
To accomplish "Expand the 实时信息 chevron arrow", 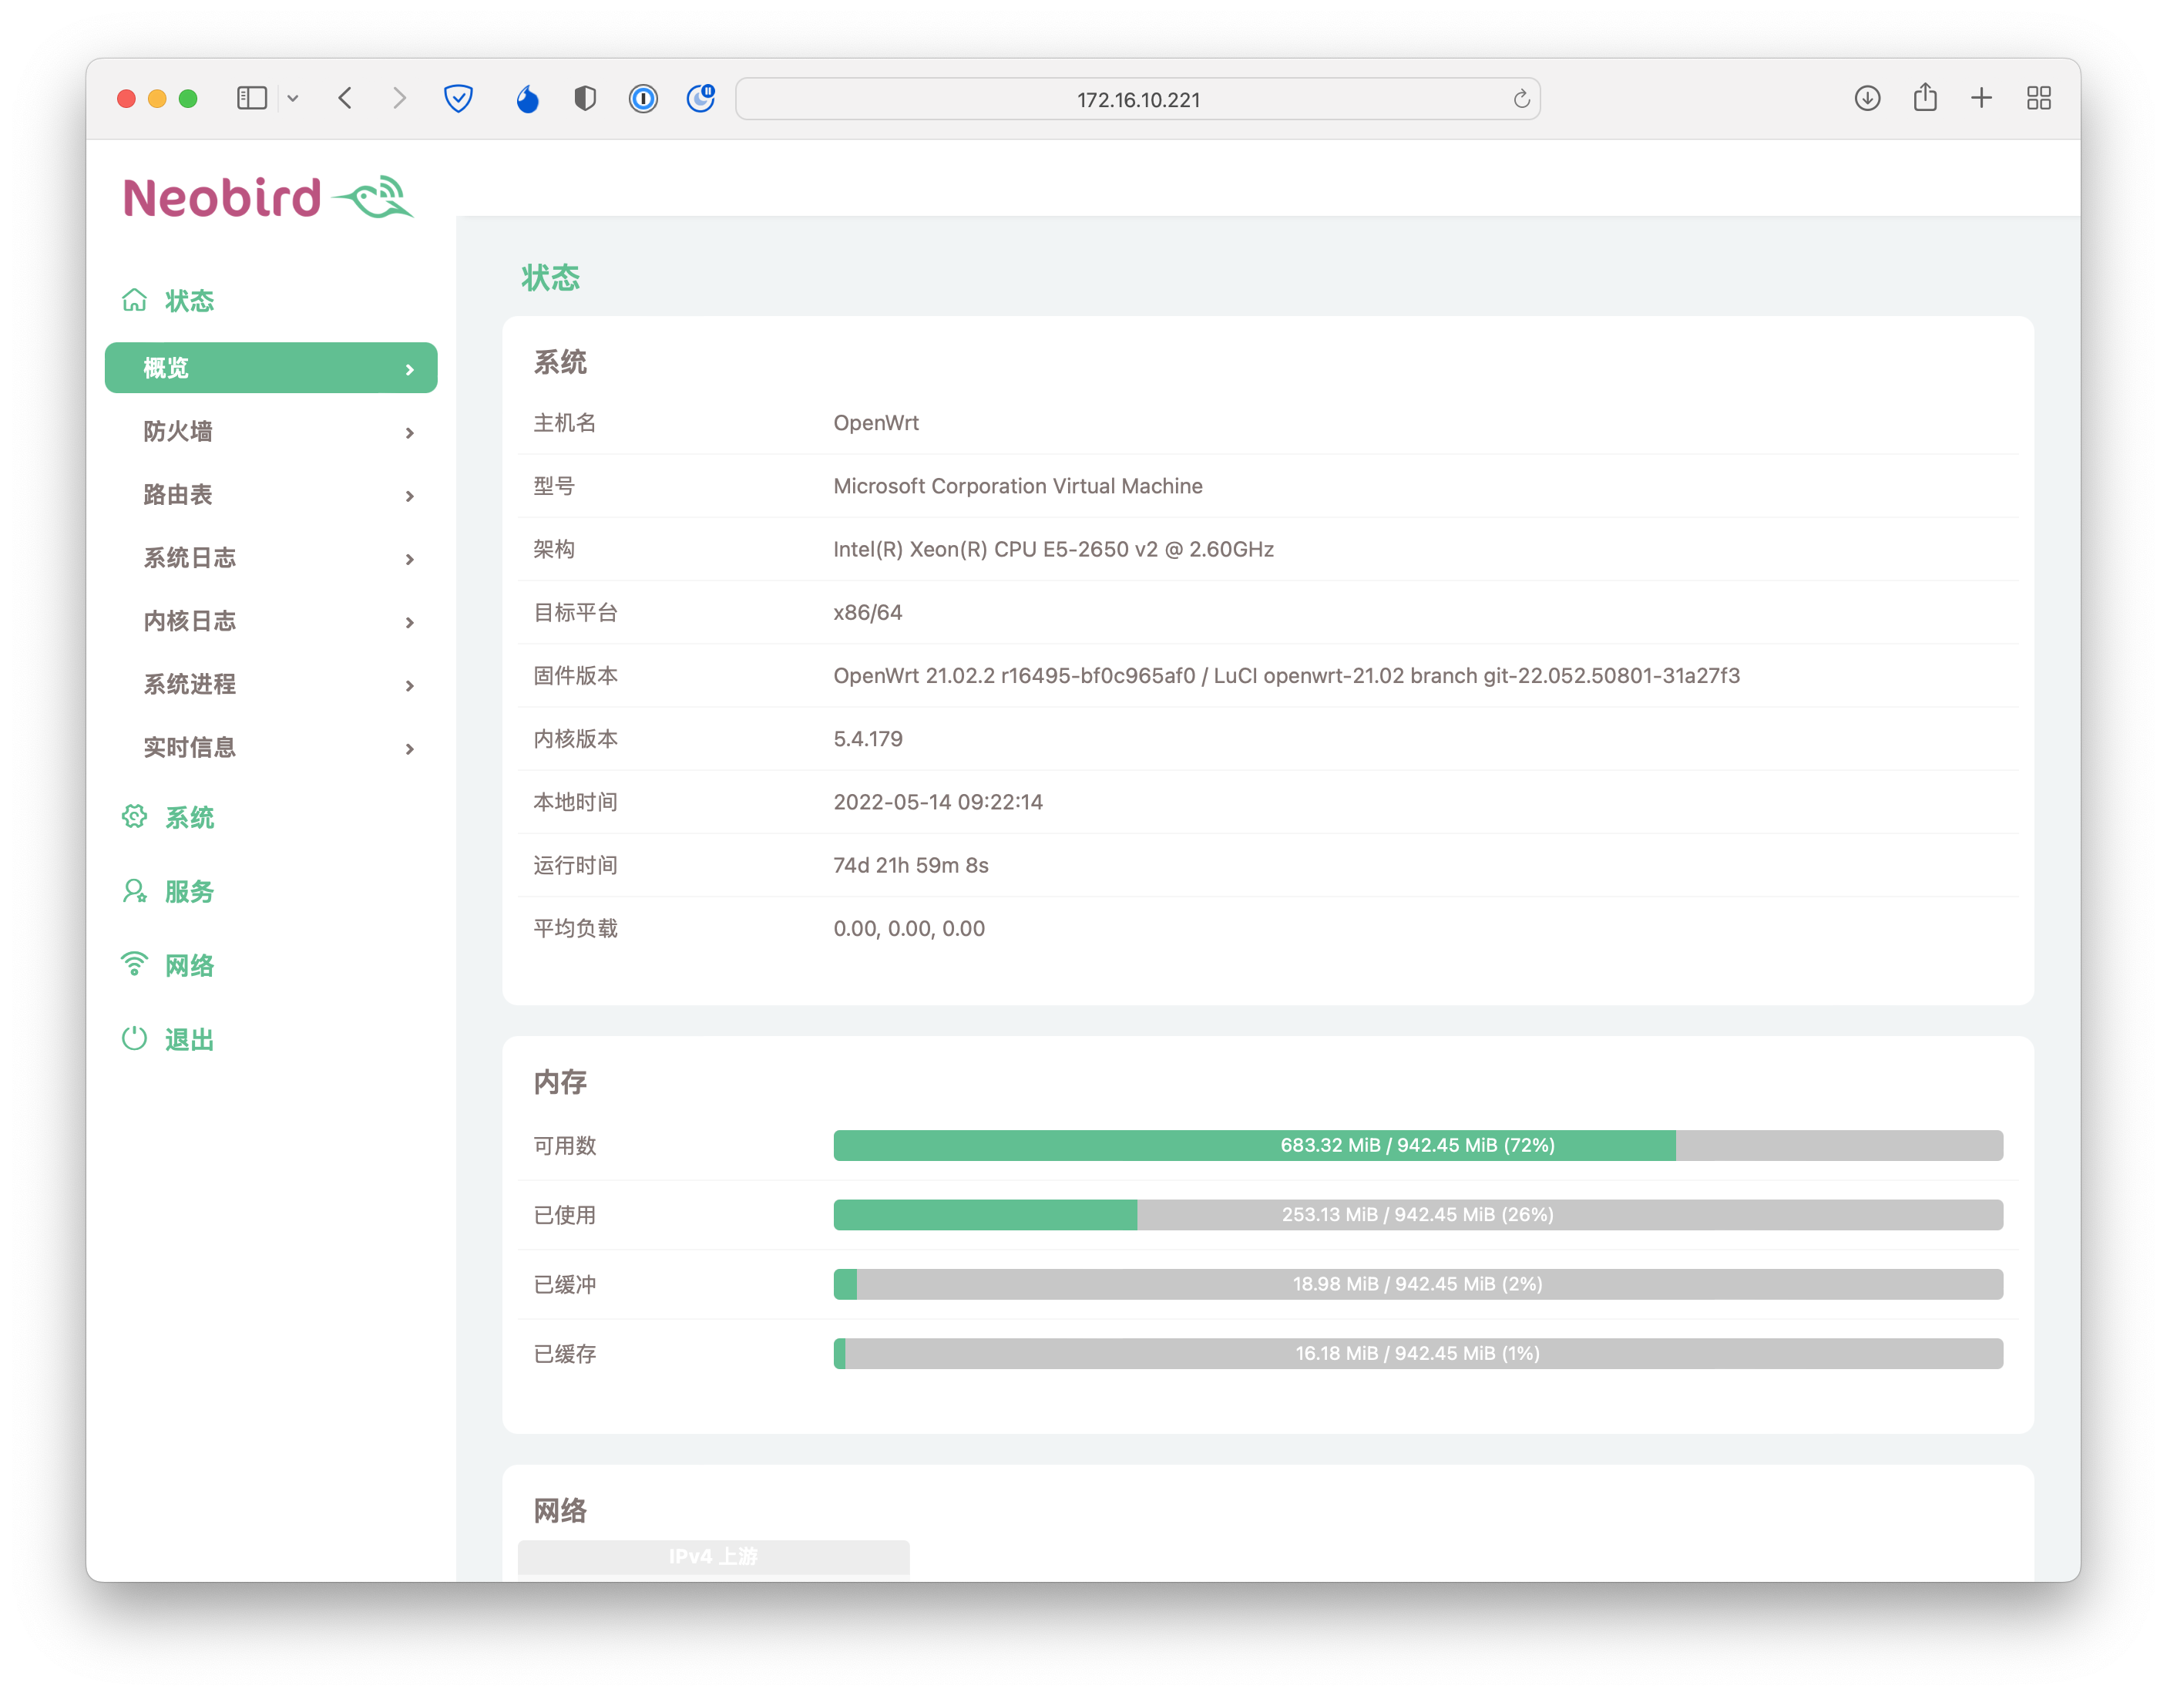I will tap(409, 749).
